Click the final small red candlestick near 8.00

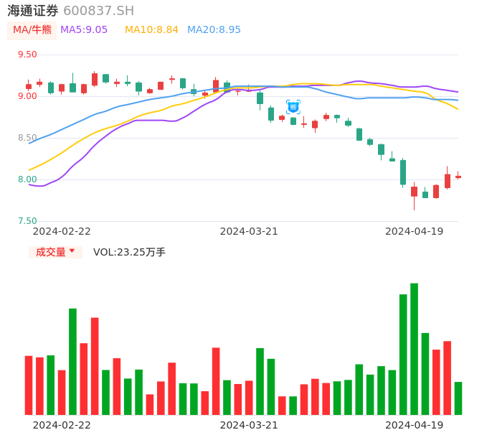click(458, 176)
